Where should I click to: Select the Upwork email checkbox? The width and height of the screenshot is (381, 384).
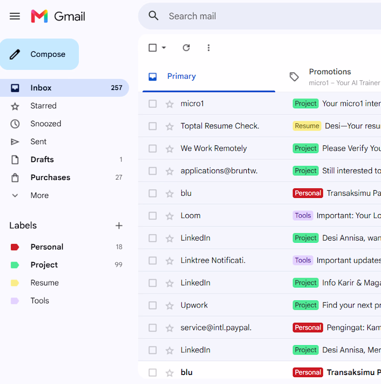point(153,305)
